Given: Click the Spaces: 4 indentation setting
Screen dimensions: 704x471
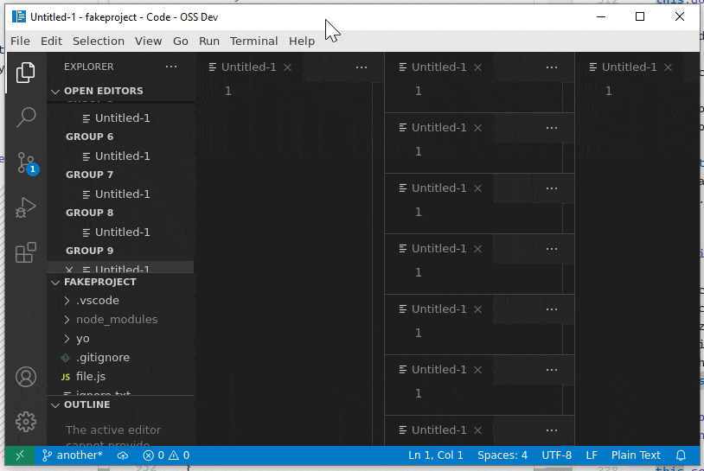Looking at the screenshot, I should click(502, 455).
